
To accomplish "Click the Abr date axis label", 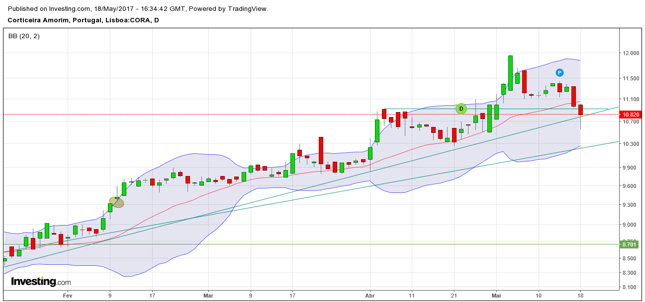I will point(370,295).
